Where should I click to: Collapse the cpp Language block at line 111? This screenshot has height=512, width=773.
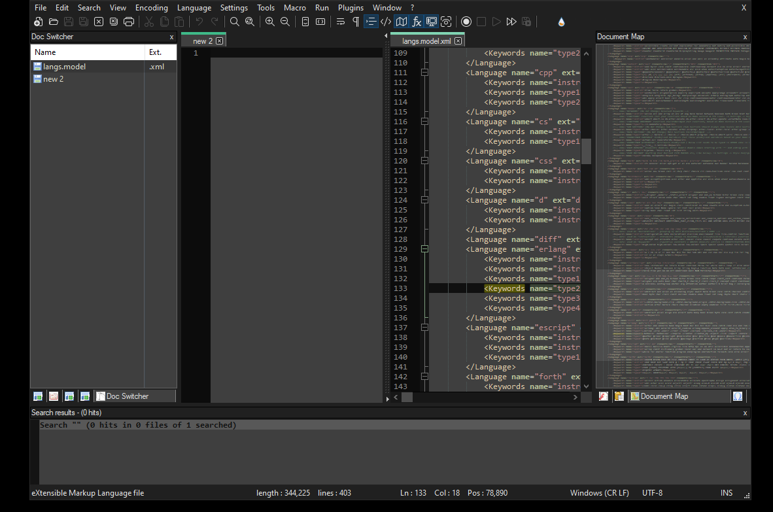coord(424,72)
